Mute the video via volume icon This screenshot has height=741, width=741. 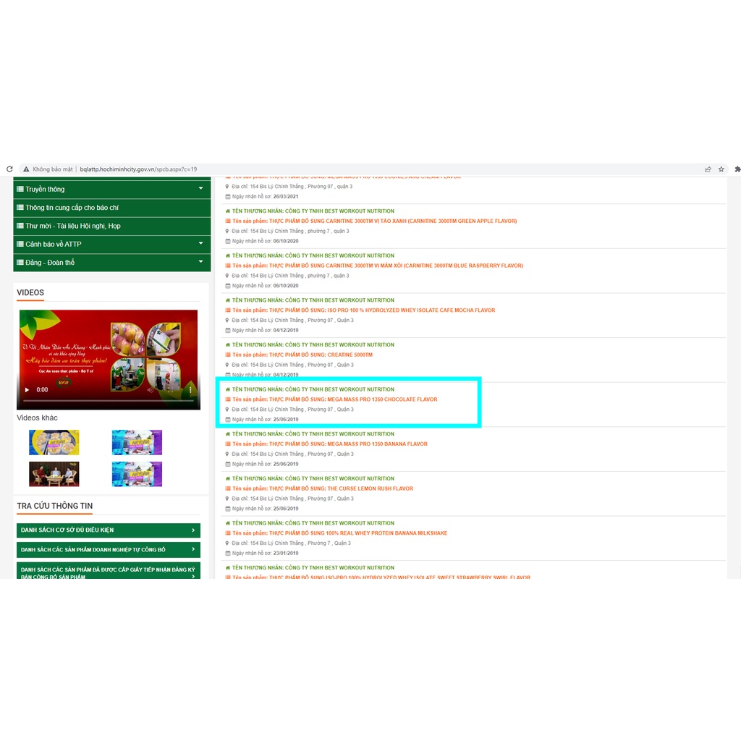coord(151,389)
